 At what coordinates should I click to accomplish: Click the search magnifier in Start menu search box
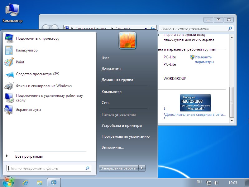(x=87, y=168)
